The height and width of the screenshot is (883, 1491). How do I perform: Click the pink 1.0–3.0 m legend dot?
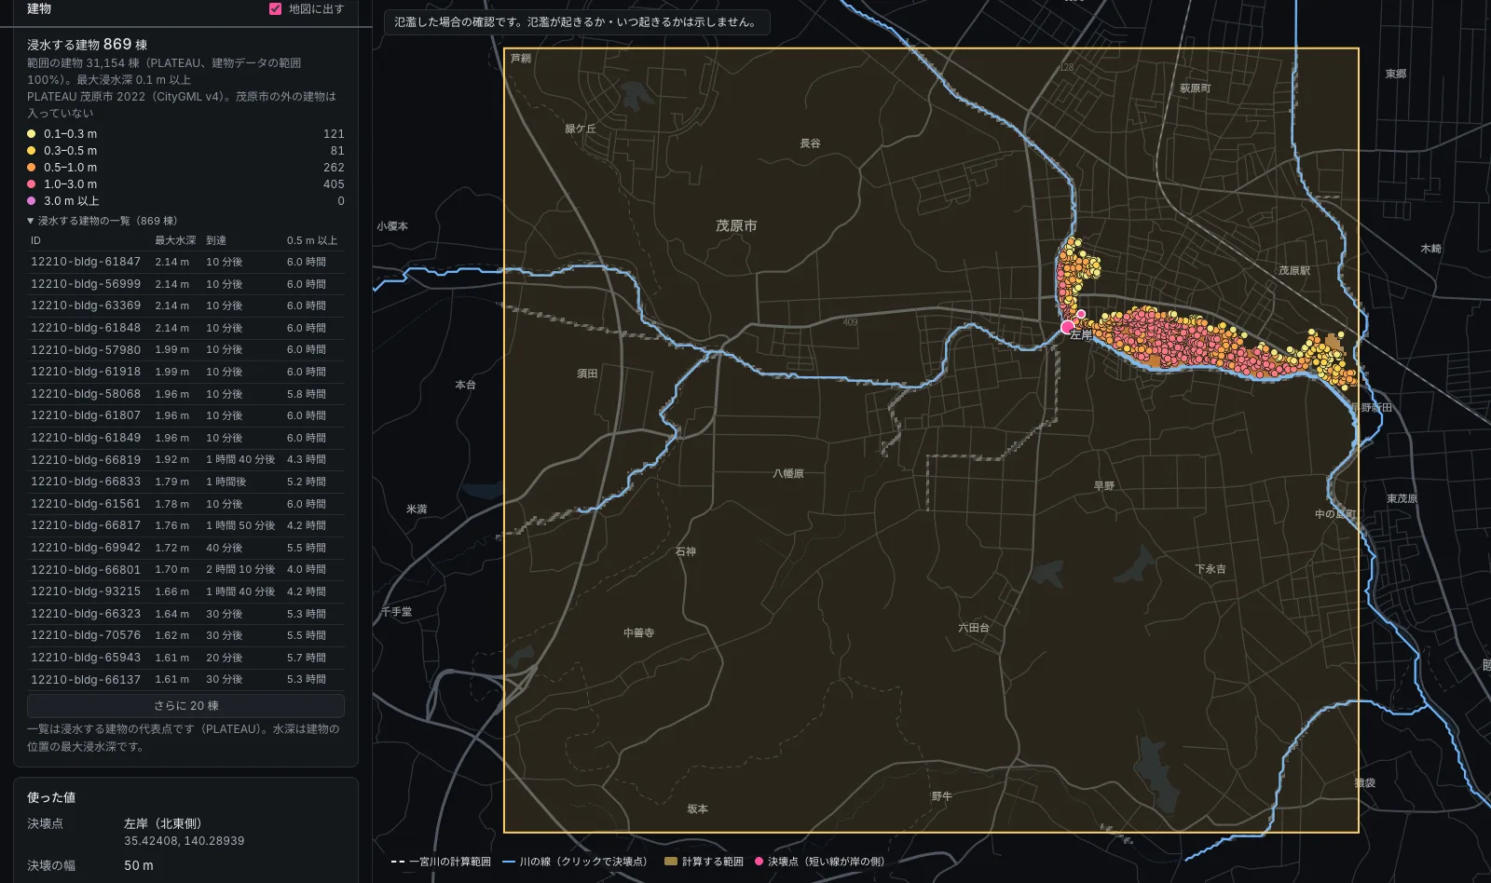click(31, 184)
